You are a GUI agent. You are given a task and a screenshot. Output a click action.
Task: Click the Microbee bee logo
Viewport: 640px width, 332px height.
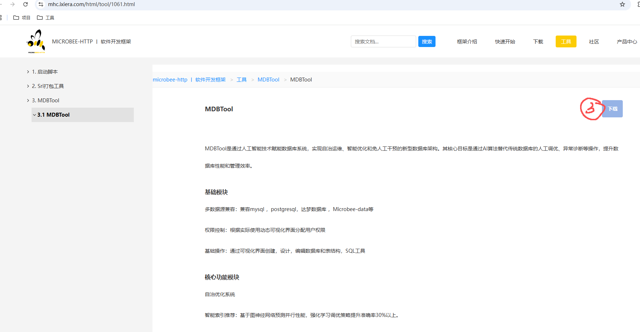pyautogui.click(x=36, y=41)
